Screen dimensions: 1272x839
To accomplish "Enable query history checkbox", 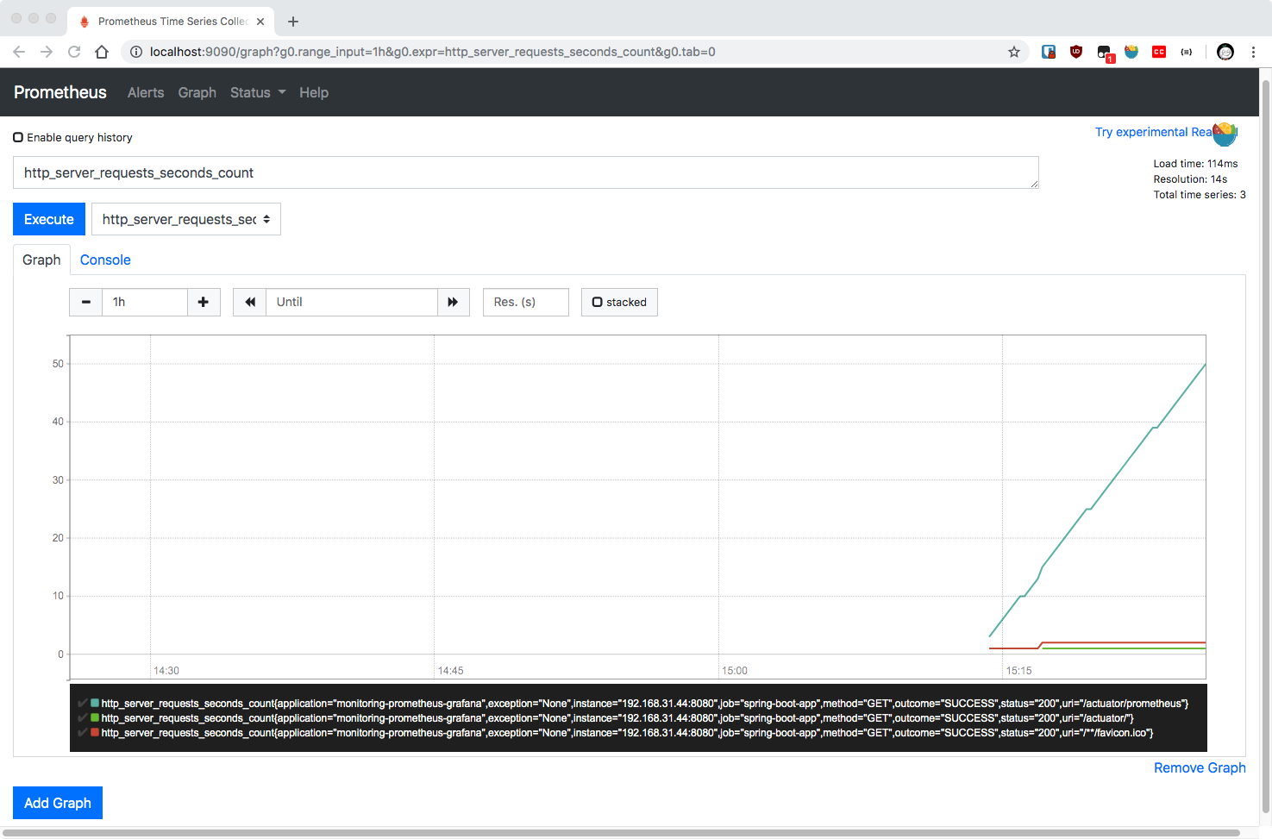I will (18, 137).
